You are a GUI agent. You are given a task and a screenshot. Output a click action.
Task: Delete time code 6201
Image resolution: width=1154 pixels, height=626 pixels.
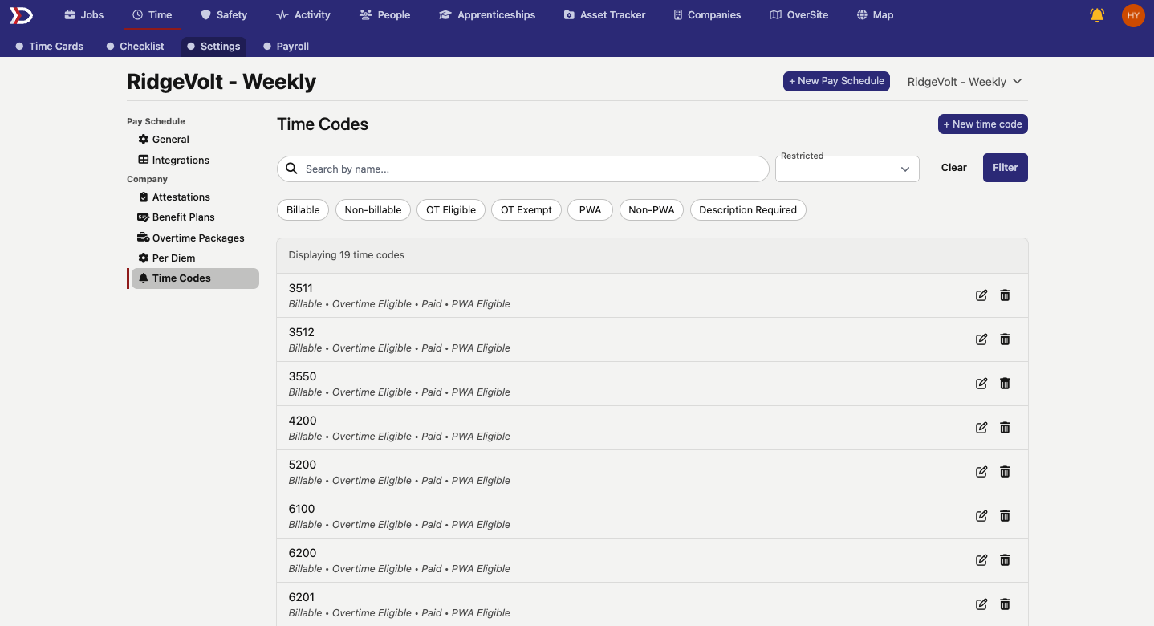(1005, 604)
